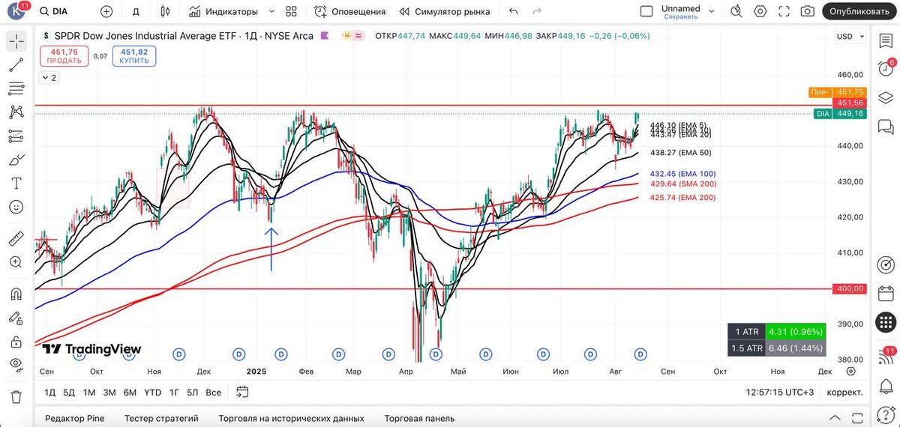900x427 pixels.
Task: Maximize the bottom panel
Action: point(856,418)
